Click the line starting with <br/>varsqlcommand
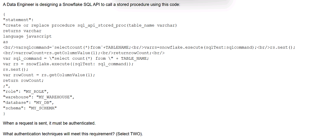Screen dimensions: 310x139 [149, 47]
